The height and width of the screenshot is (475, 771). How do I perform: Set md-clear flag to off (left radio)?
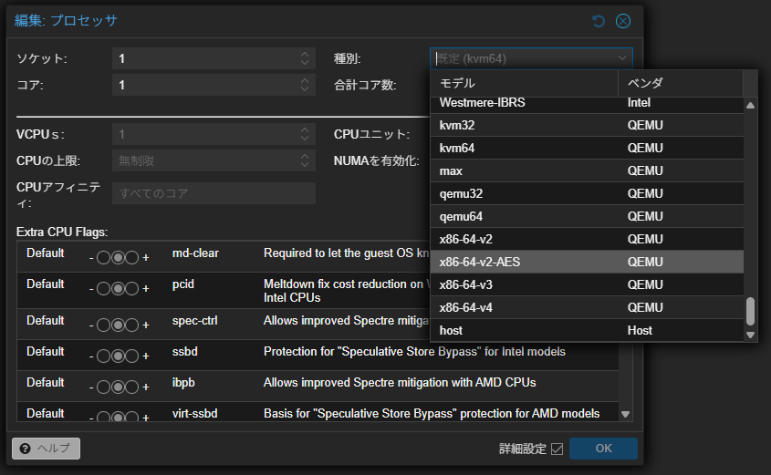click(103, 257)
